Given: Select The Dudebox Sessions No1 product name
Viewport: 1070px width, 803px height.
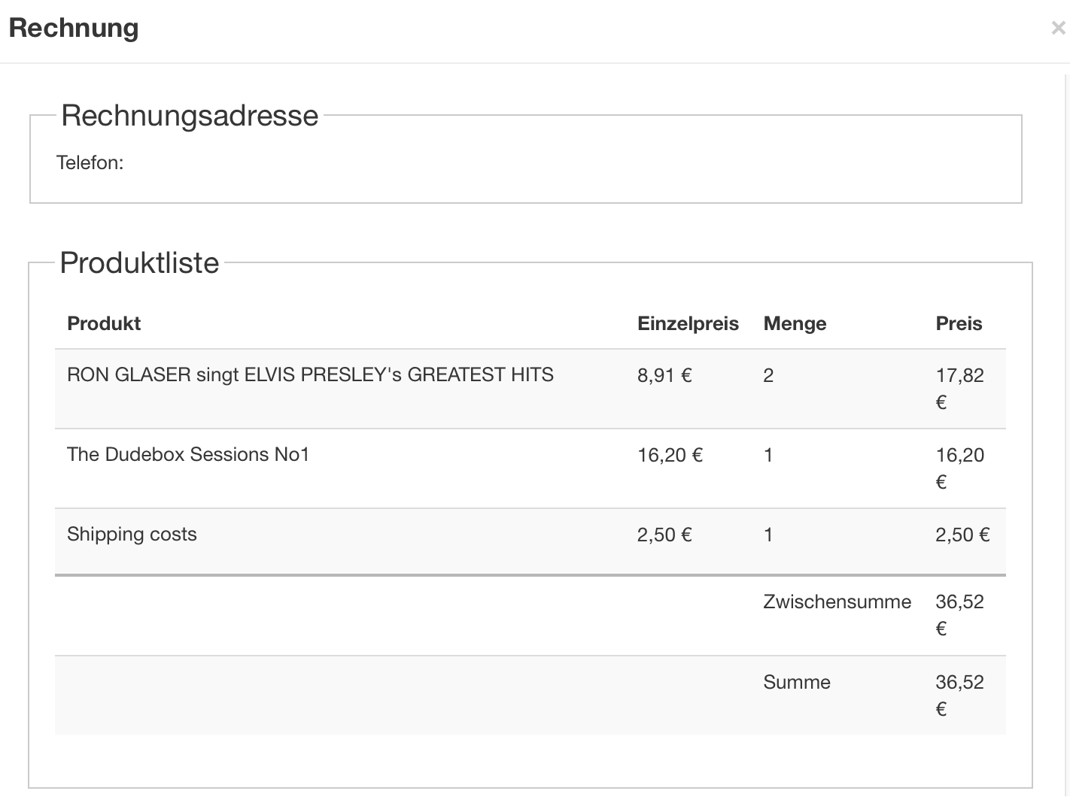Looking at the screenshot, I should click(x=188, y=455).
